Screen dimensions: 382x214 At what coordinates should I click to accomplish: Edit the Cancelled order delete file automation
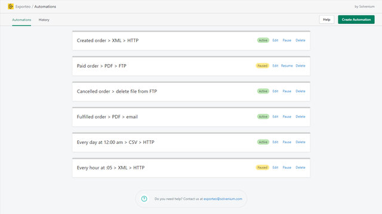(275, 91)
